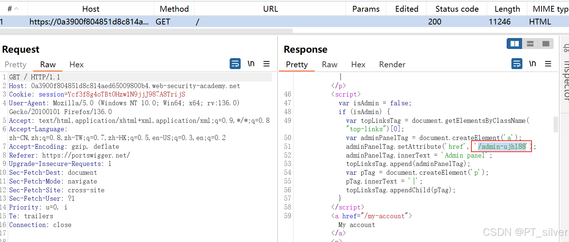
Task: Click topLinksTag.appendChild(pTag) line in response
Action: coord(401,190)
